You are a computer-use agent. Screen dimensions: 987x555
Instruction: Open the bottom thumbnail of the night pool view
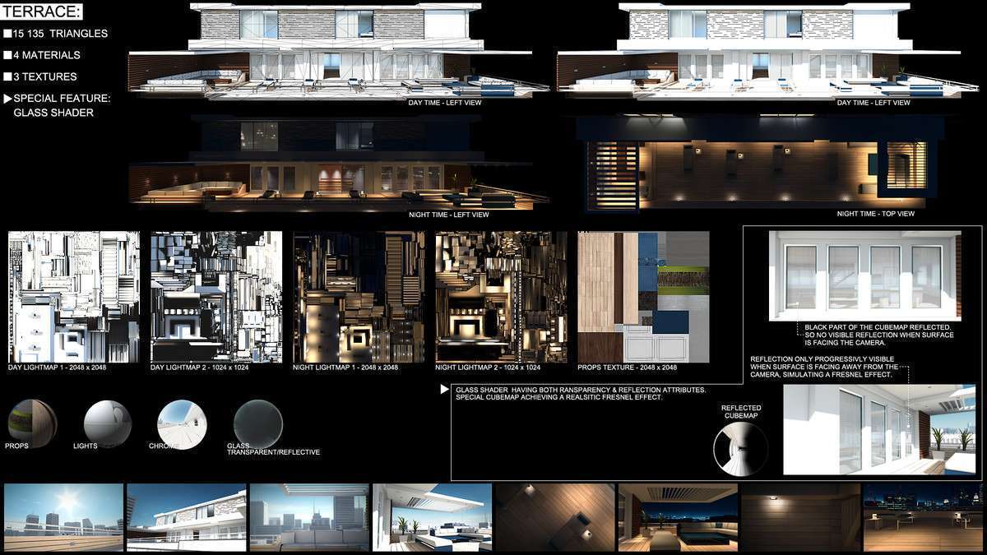pyautogui.click(x=678, y=517)
